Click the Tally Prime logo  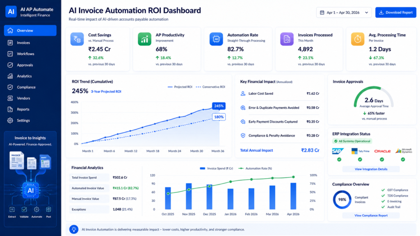(360, 151)
